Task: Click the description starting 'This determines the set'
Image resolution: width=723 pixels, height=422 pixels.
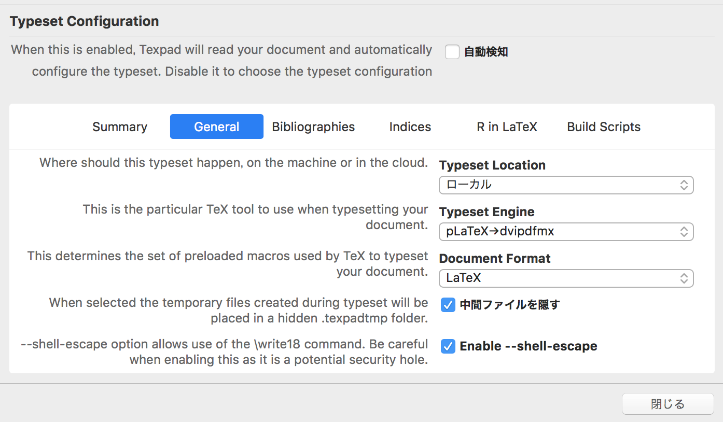Action: tap(228, 264)
